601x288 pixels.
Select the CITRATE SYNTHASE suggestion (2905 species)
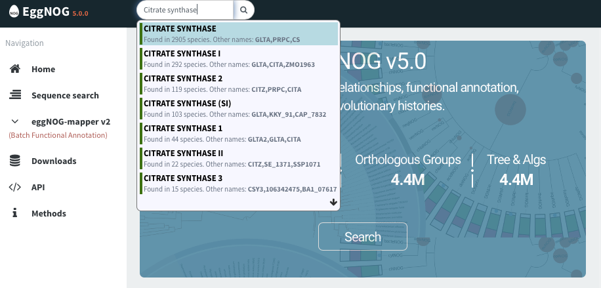tap(239, 33)
